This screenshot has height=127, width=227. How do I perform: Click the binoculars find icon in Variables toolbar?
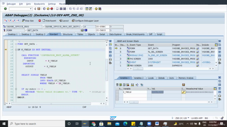pyautogui.click(x=132, y=85)
